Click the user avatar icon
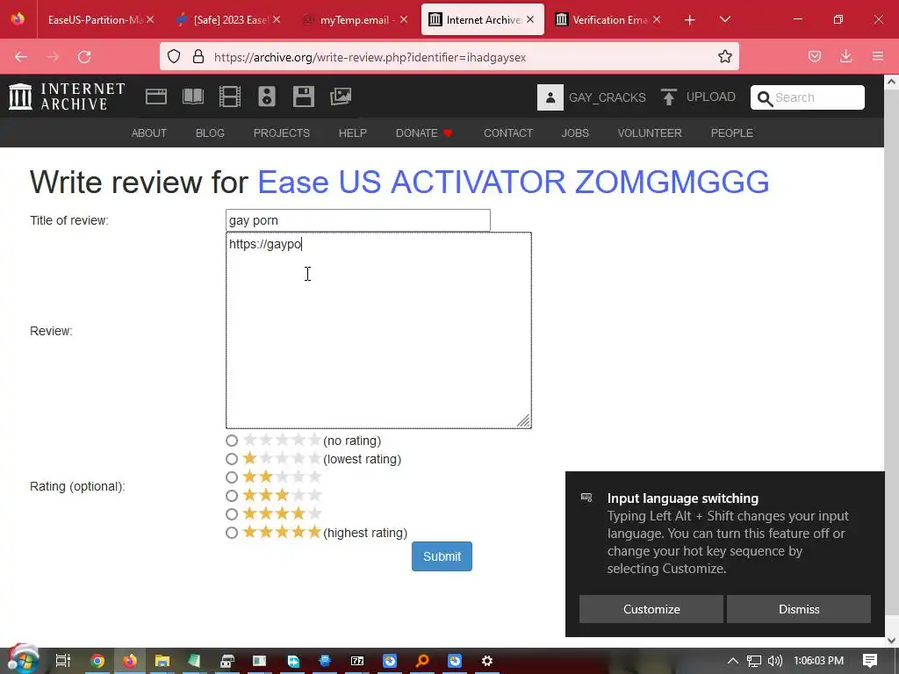 click(x=550, y=97)
